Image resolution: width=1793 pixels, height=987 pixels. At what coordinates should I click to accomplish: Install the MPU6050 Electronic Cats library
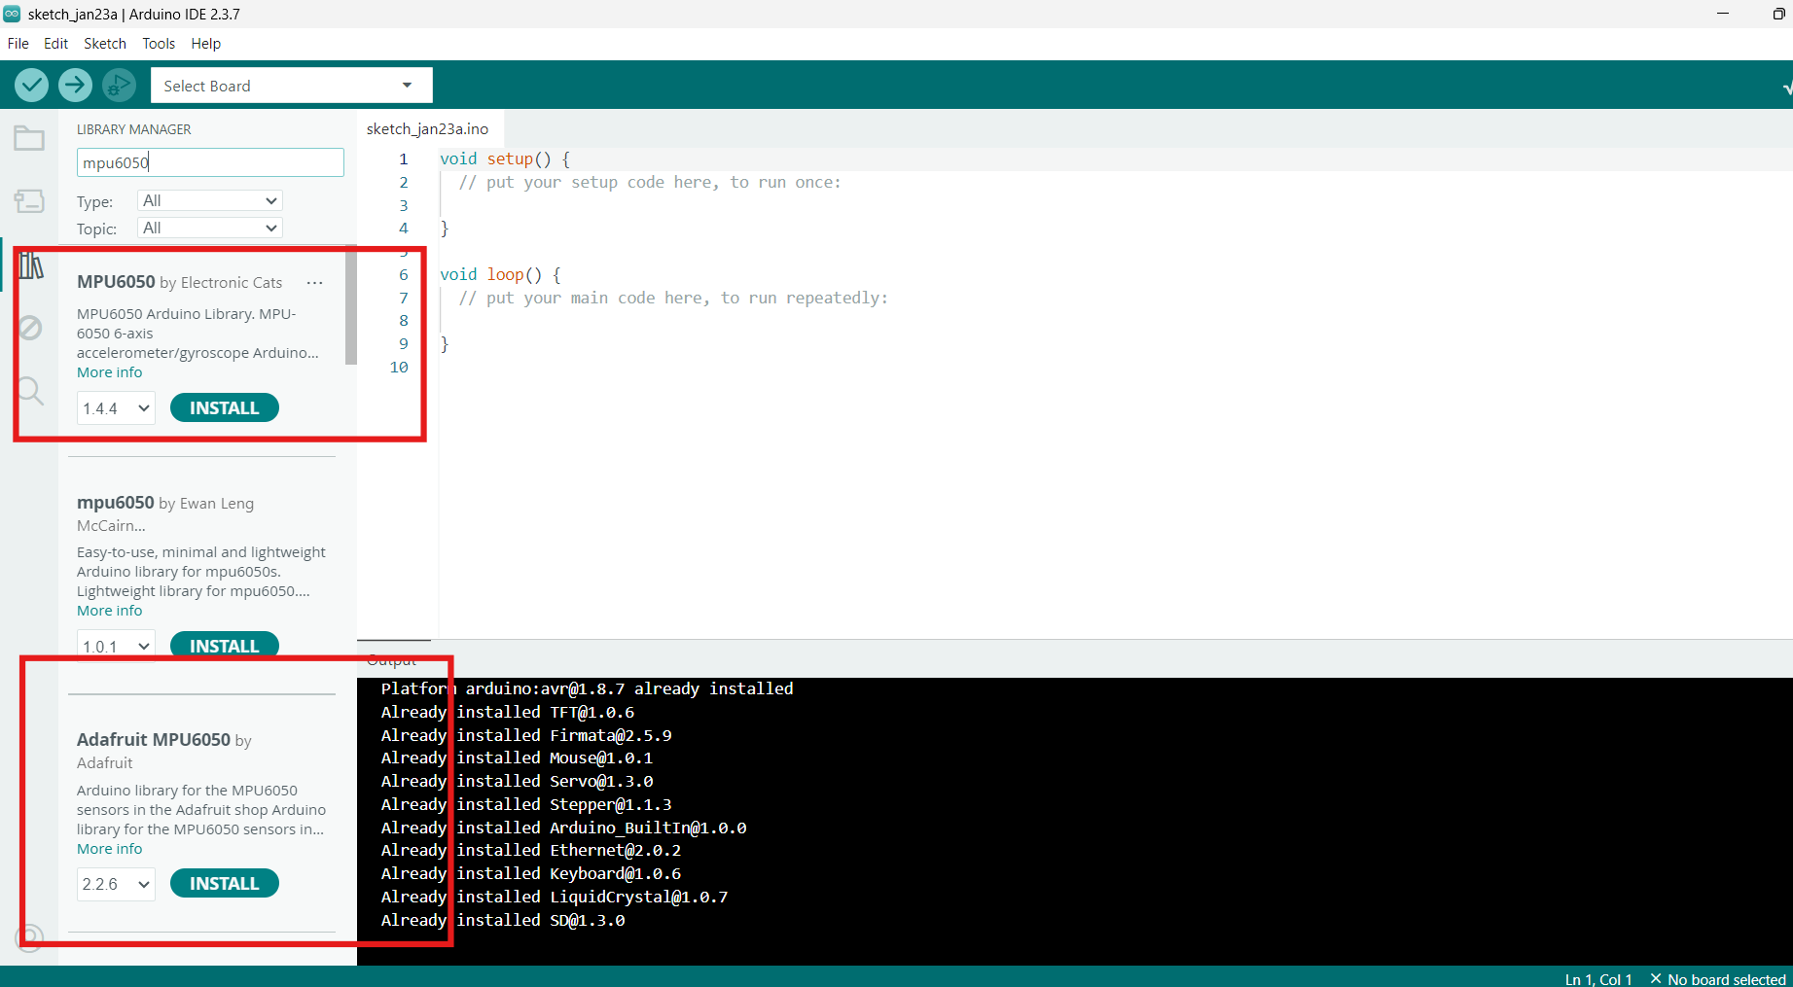[224, 407]
